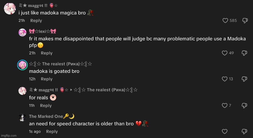View The realest's ringed profile picture
Image resolution: width=253 pixels, height=138 pixels.
point(22,65)
